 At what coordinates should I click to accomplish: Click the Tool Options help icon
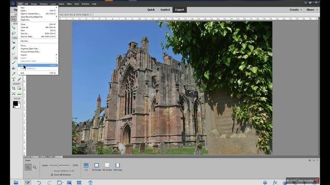[x=309, y=160]
